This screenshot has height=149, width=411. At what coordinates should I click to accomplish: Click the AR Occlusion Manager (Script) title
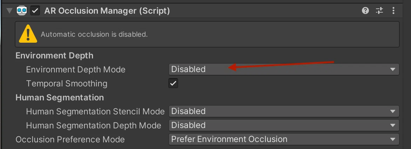pyautogui.click(x=107, y=11)
